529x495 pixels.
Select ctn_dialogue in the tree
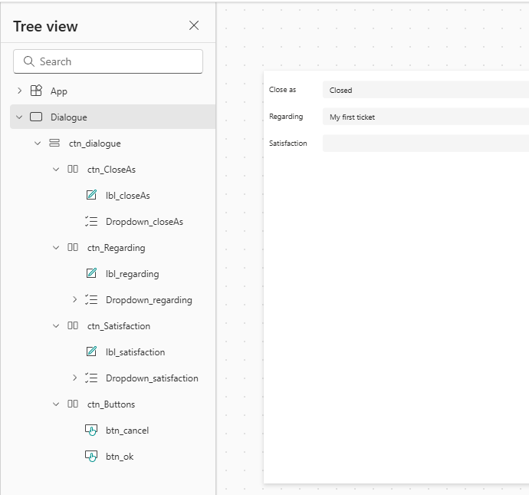(94, 144)
